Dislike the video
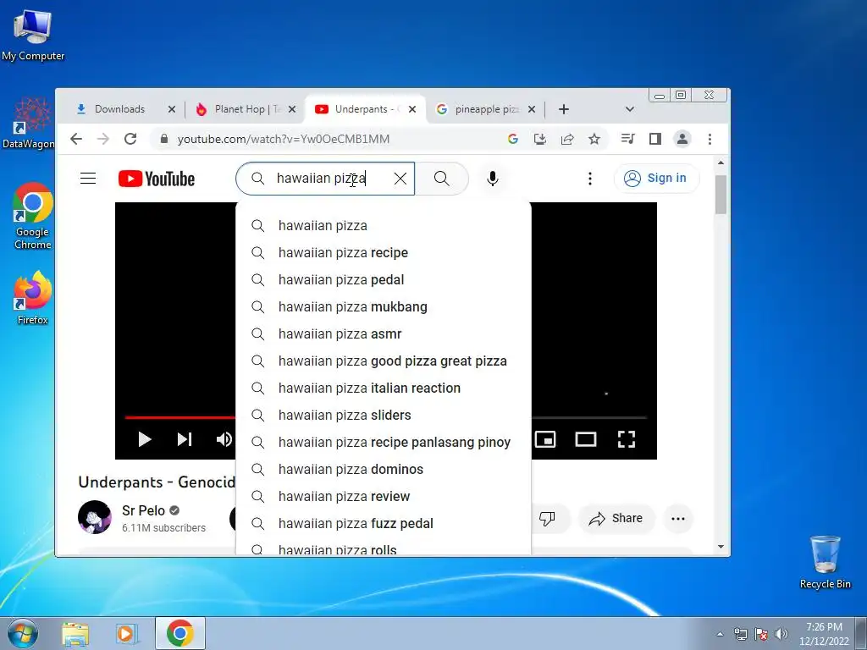Screen dimensions: 867x650 (547, 519)
